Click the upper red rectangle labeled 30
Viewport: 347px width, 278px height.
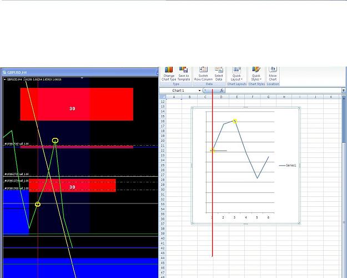tap(77, 104)
